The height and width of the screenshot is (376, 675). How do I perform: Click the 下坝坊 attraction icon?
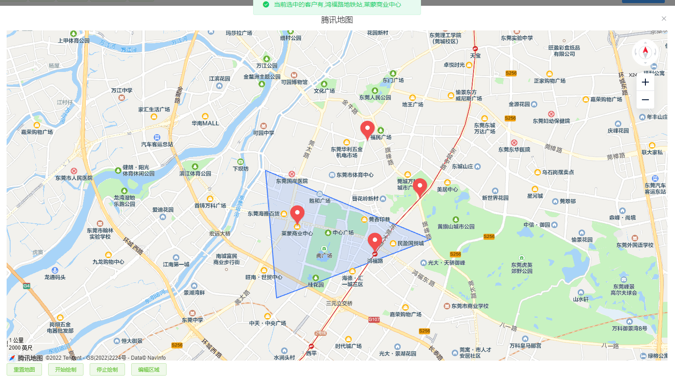click(240, 162)
